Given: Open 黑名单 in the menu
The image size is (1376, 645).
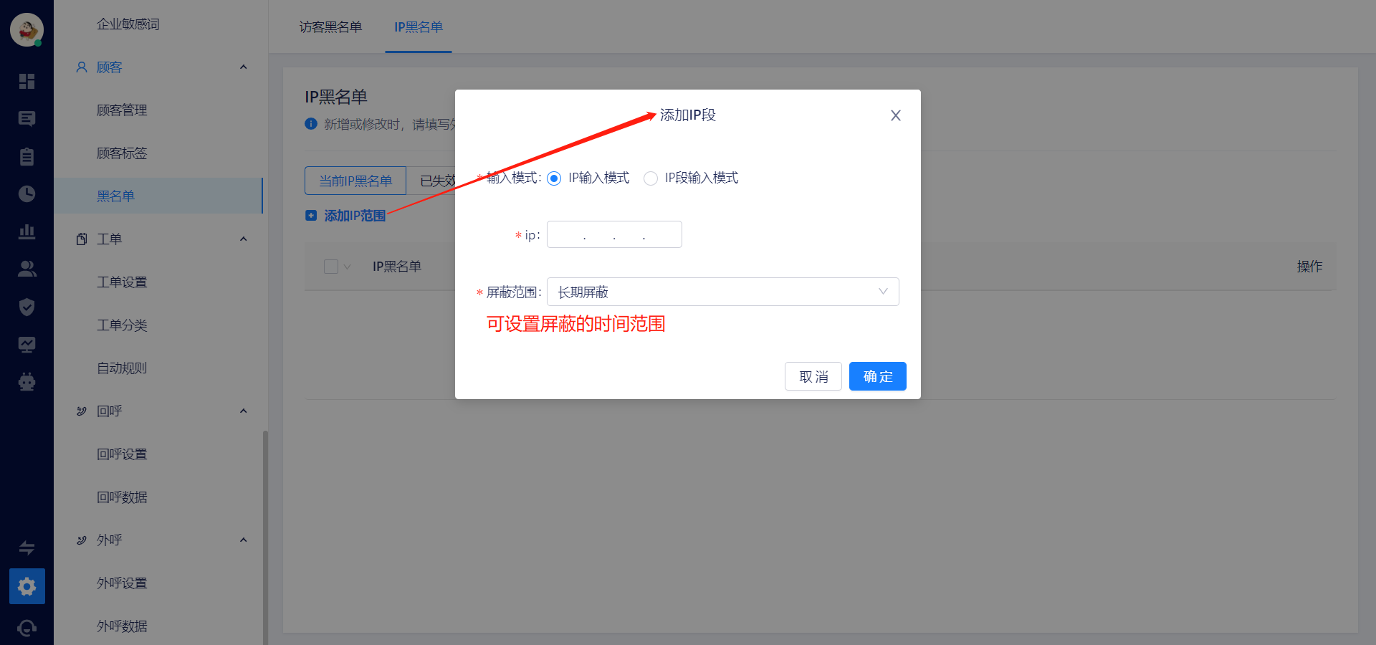Looking at the screenshot, I should [x=158, y=196].
